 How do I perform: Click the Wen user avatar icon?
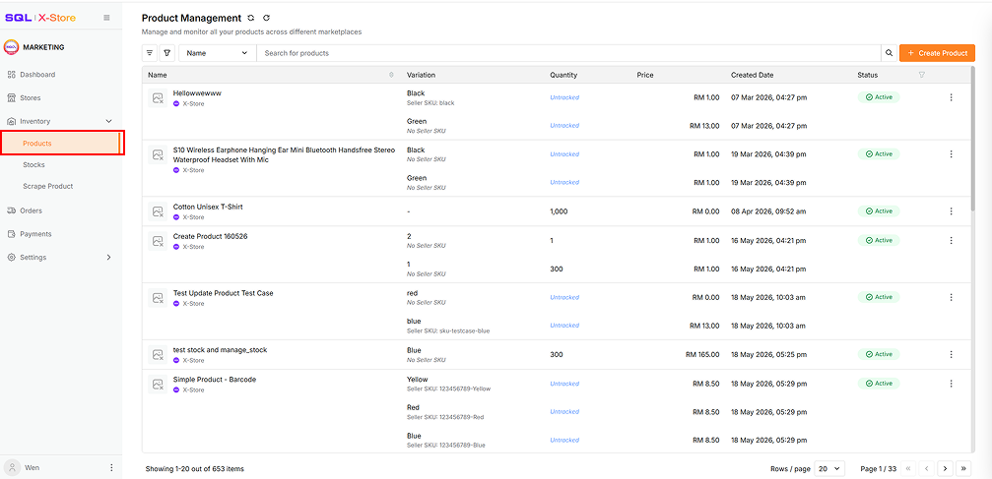[x=12, y=467]
